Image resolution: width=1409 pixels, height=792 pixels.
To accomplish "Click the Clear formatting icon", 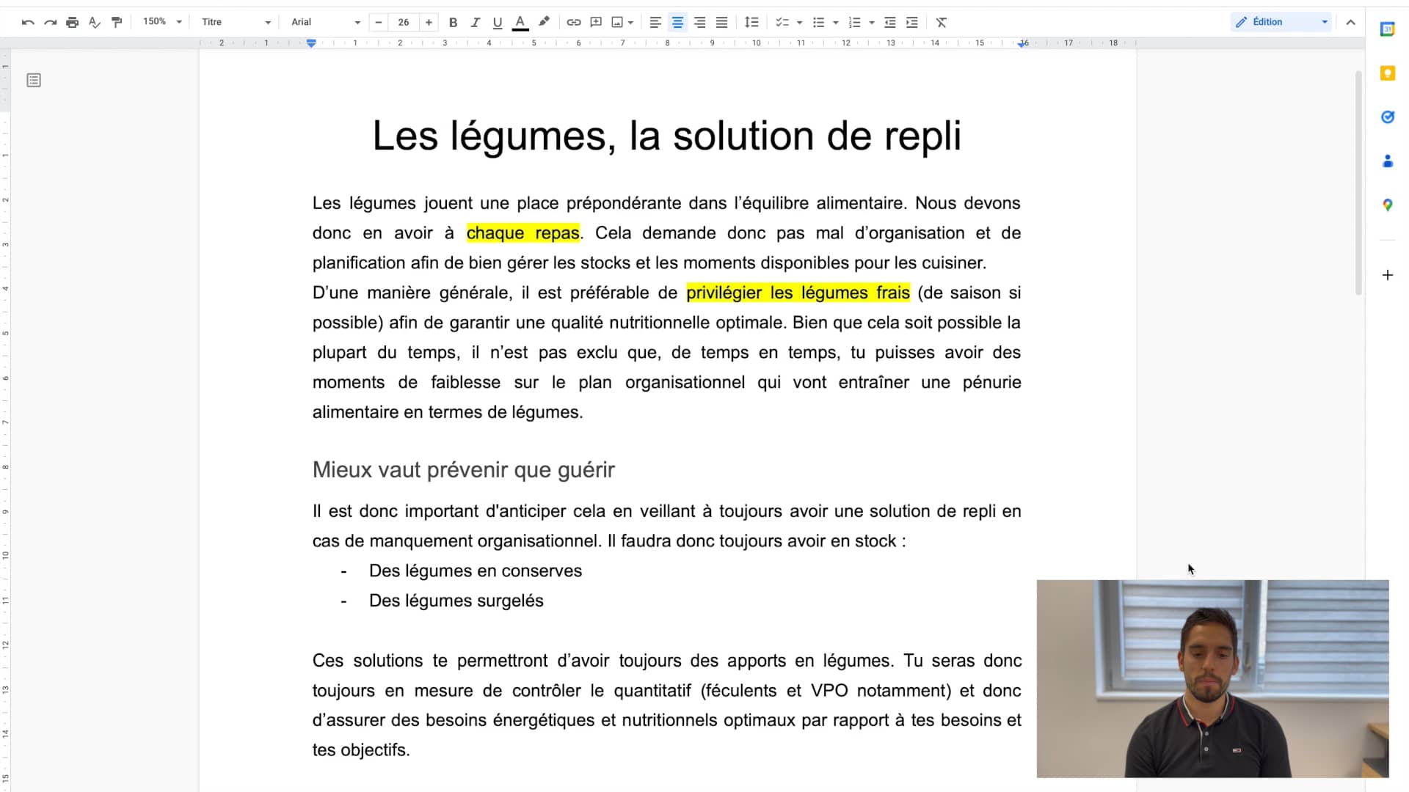I will pyautogui.click(x=942, y=22).
